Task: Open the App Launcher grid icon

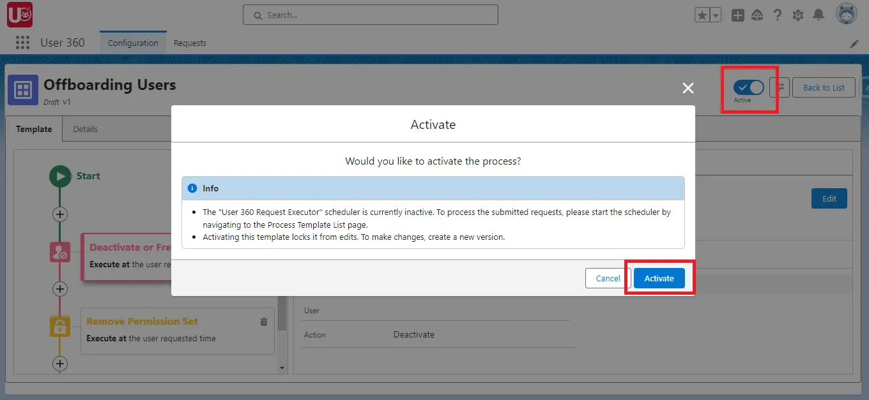Action: tap(22, 42)
